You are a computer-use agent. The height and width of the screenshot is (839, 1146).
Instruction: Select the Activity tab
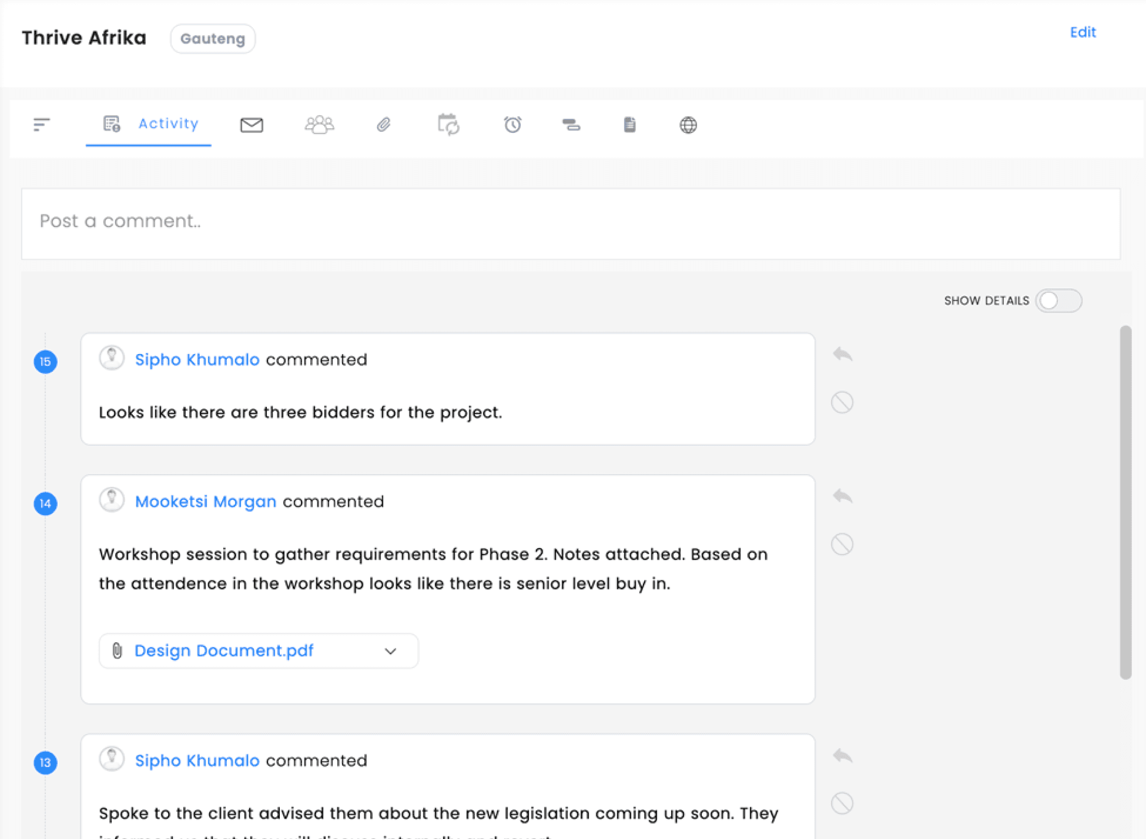(149, 124)
